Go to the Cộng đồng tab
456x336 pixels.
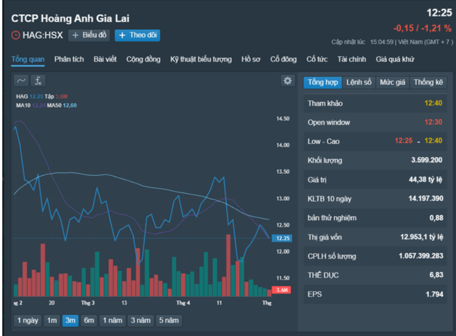[143, 59]
